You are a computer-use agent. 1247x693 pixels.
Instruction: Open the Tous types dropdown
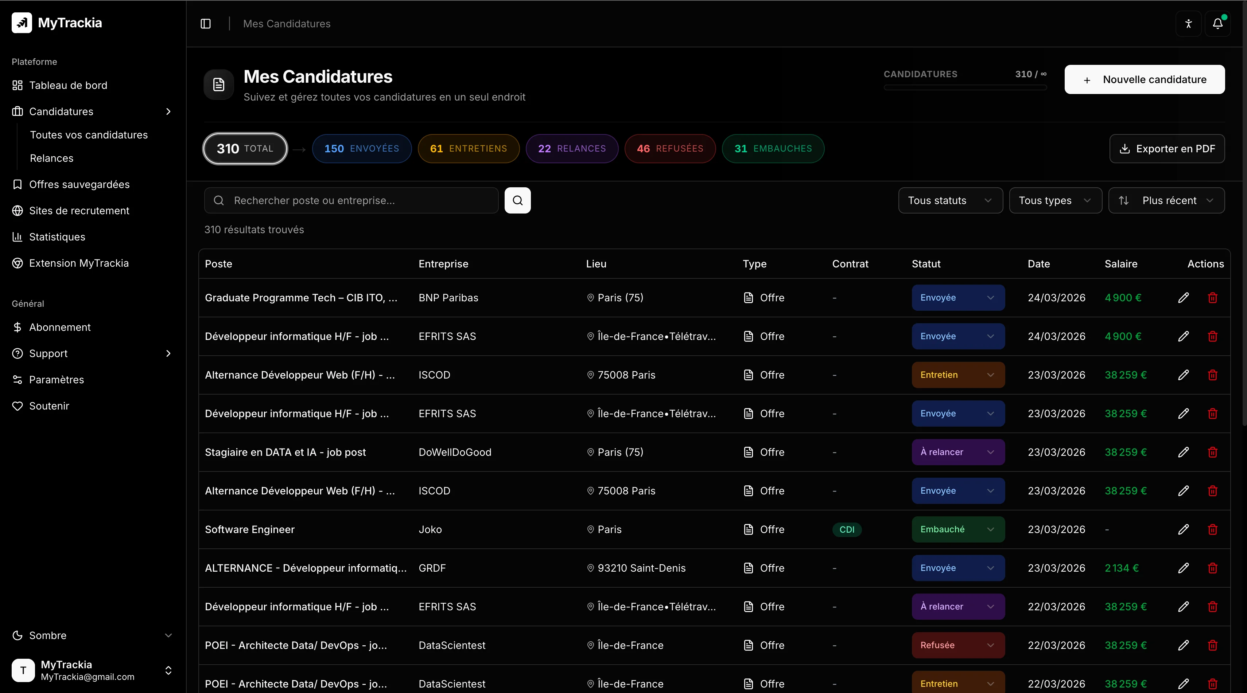1055,200
